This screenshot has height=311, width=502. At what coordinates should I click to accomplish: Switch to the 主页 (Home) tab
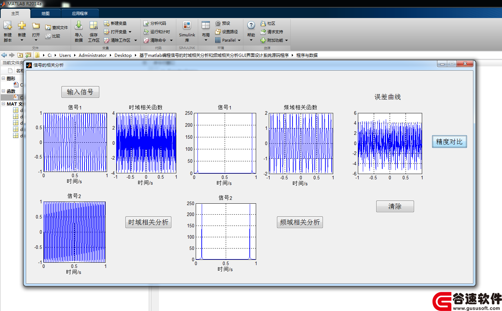tap(15, 13)
